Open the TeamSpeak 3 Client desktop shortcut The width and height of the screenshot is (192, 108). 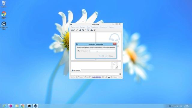[x=4, y=25]
